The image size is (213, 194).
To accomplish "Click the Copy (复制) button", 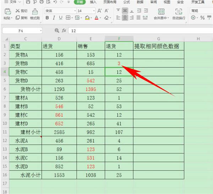I will click(x=21, y=17).
